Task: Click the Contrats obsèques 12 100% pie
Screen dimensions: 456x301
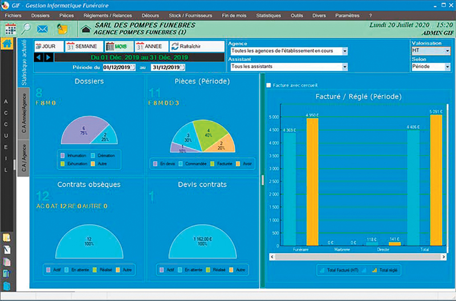Action: 89,241
